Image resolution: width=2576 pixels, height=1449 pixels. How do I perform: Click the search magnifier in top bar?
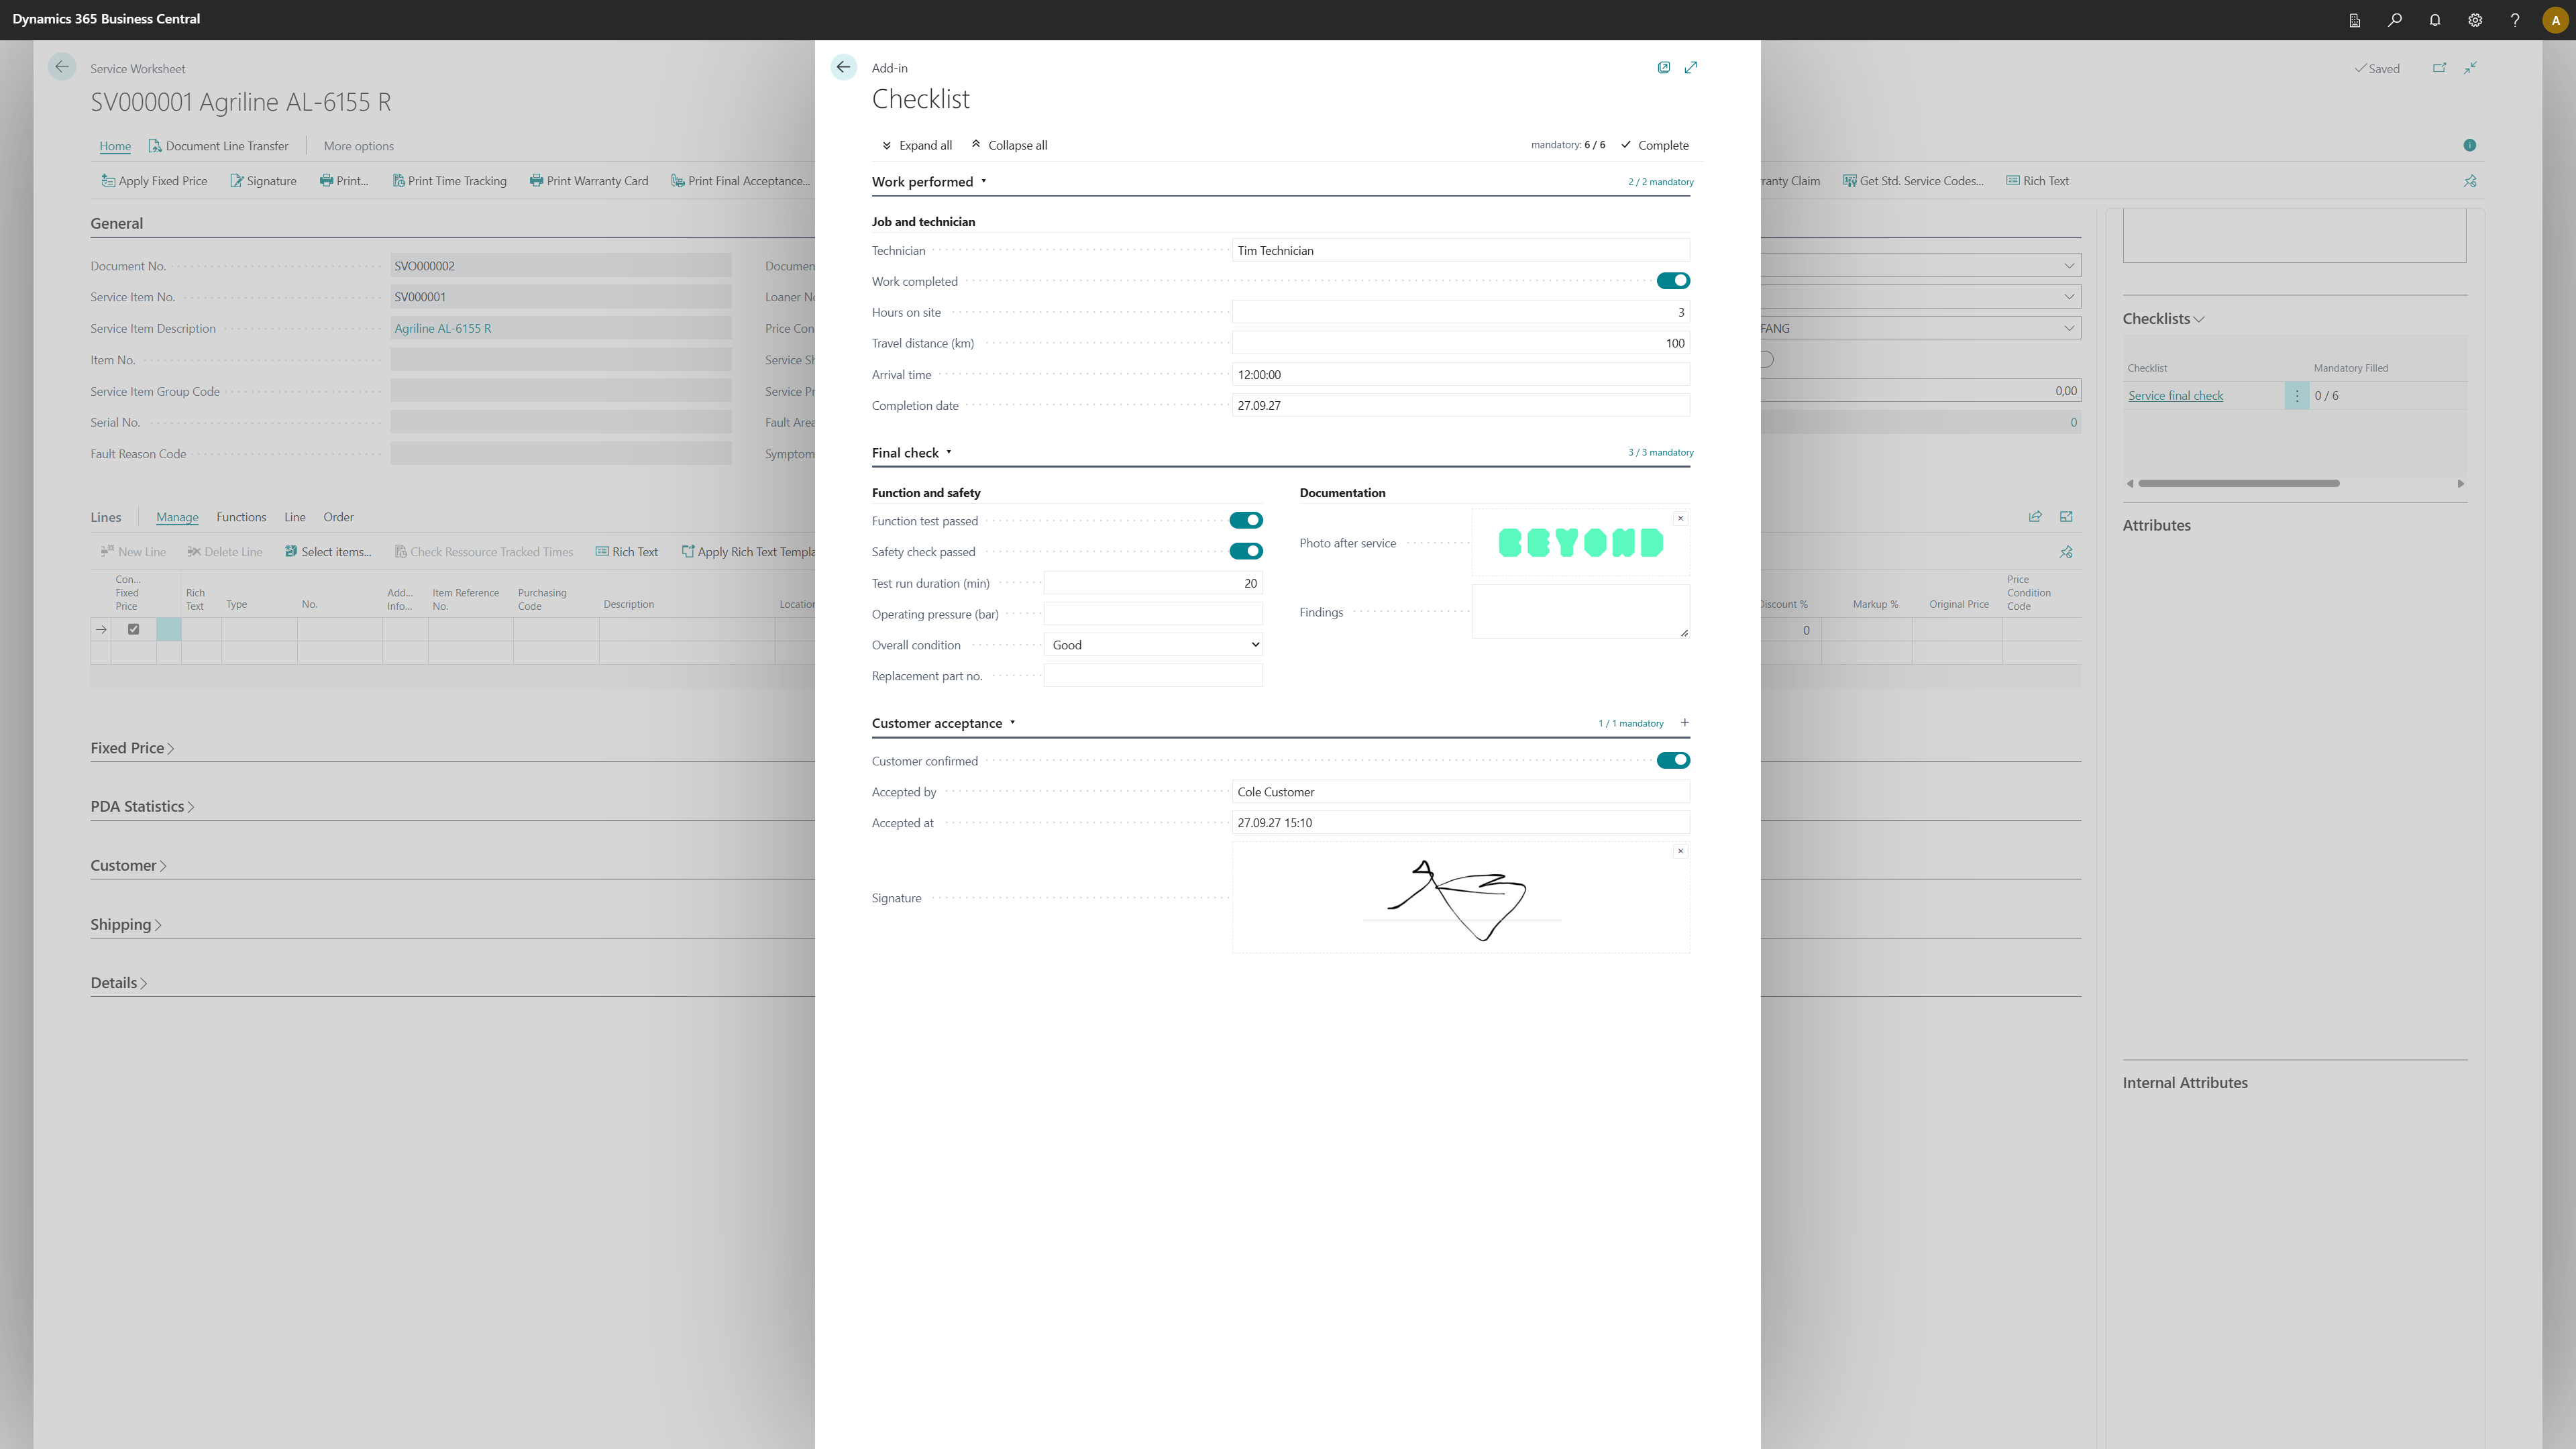pos(2394,20)
